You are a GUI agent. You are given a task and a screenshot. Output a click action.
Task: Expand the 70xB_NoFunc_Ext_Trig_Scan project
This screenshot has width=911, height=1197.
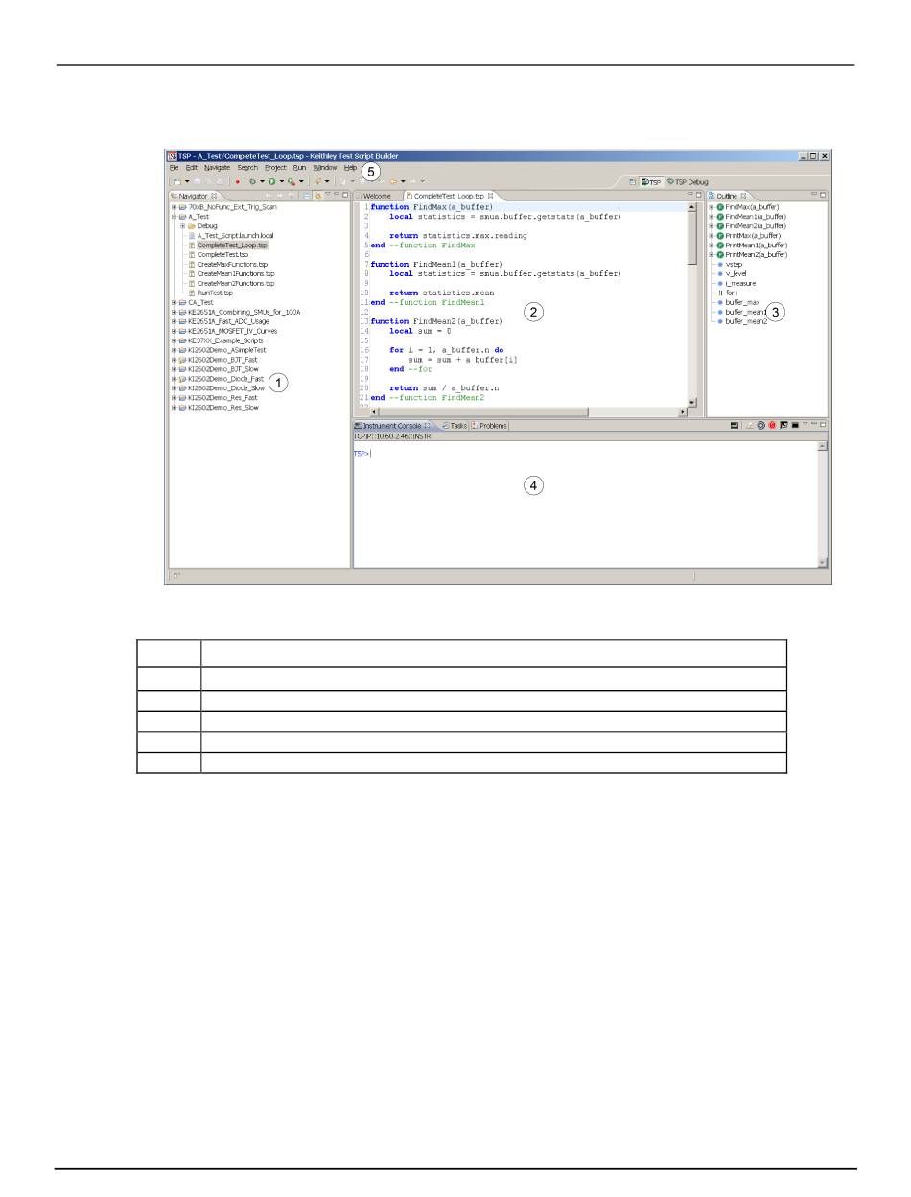click(174, 207)
